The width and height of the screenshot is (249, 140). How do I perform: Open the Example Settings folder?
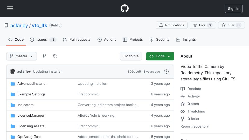(x=31, y=94)
